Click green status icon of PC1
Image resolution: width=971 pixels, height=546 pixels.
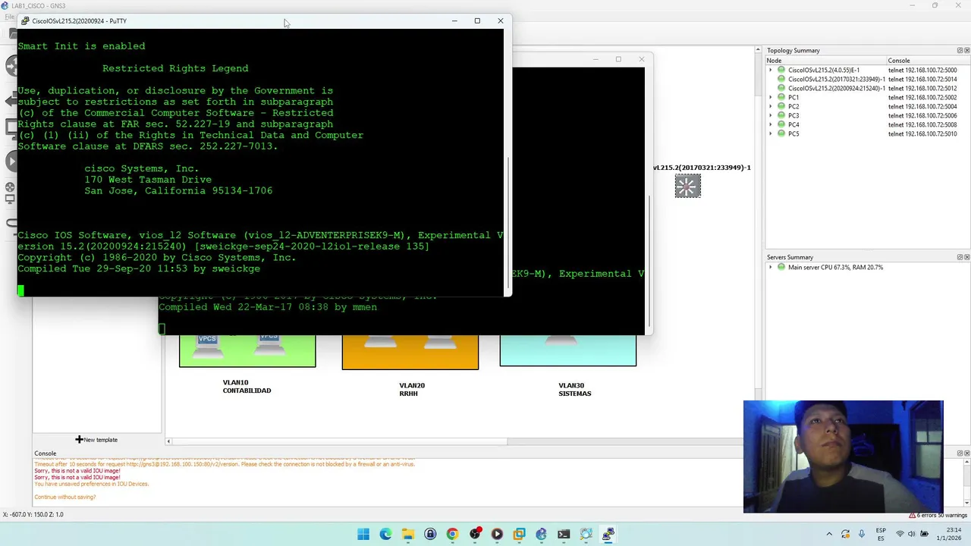(x=781, y=97)
